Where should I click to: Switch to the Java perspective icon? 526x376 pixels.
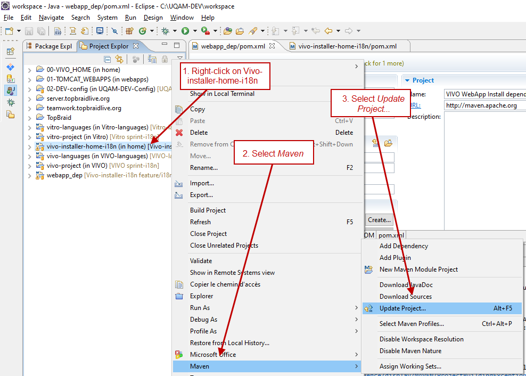click(x=11, y=91)
